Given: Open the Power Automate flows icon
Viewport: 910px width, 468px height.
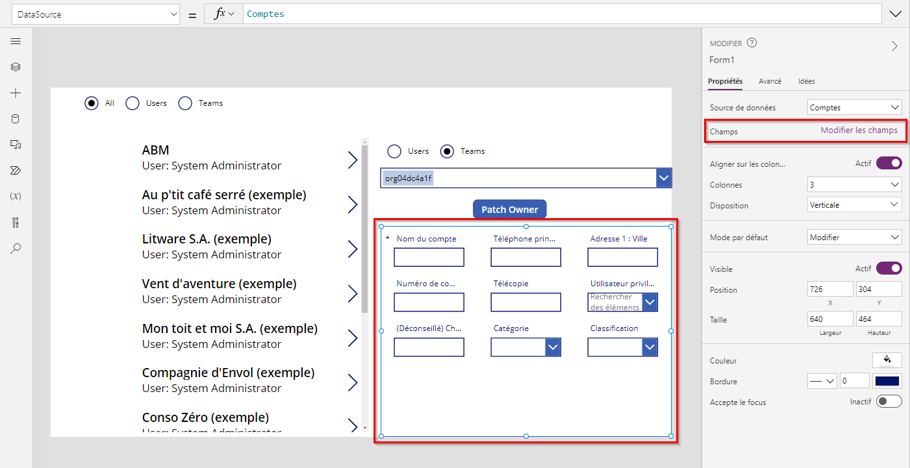Looking at the screenshot, I should pyautogui.click(x=16, y=170).
